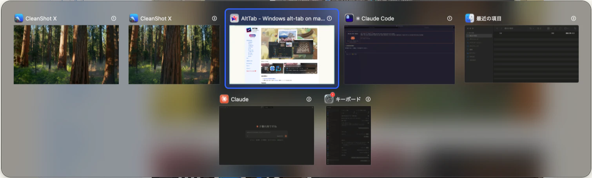Click the red notification badge on System Settings icon
This screenshot has width=592, height=178.
point(332,94)
